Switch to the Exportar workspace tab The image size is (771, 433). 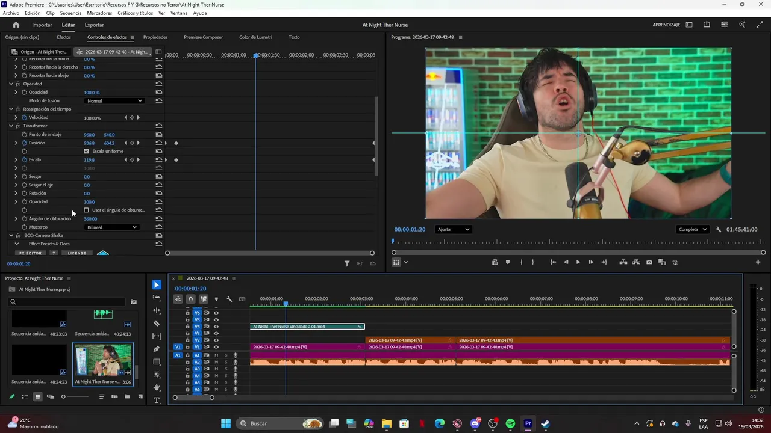[x=94, y=25]
